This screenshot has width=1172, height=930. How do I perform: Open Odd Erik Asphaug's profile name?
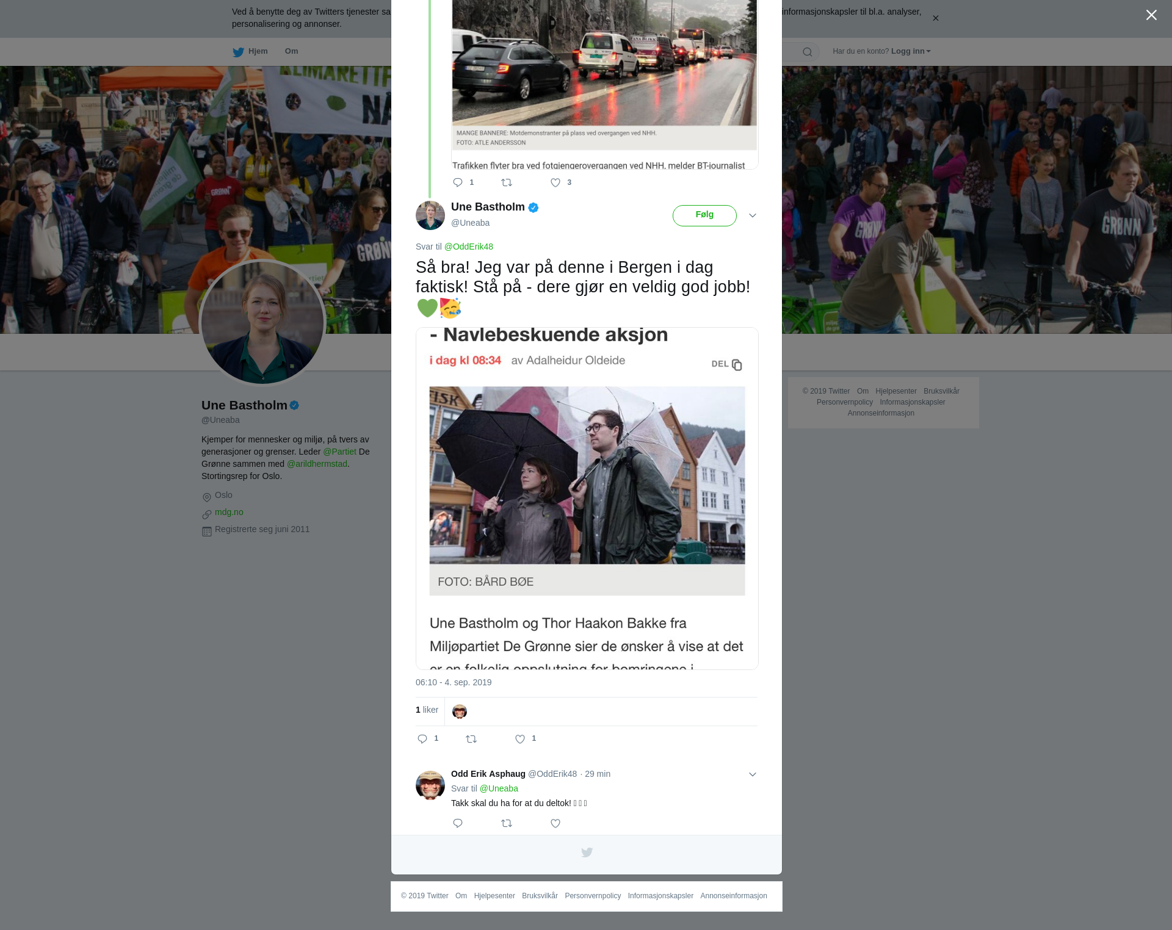(x=488, y=774)
